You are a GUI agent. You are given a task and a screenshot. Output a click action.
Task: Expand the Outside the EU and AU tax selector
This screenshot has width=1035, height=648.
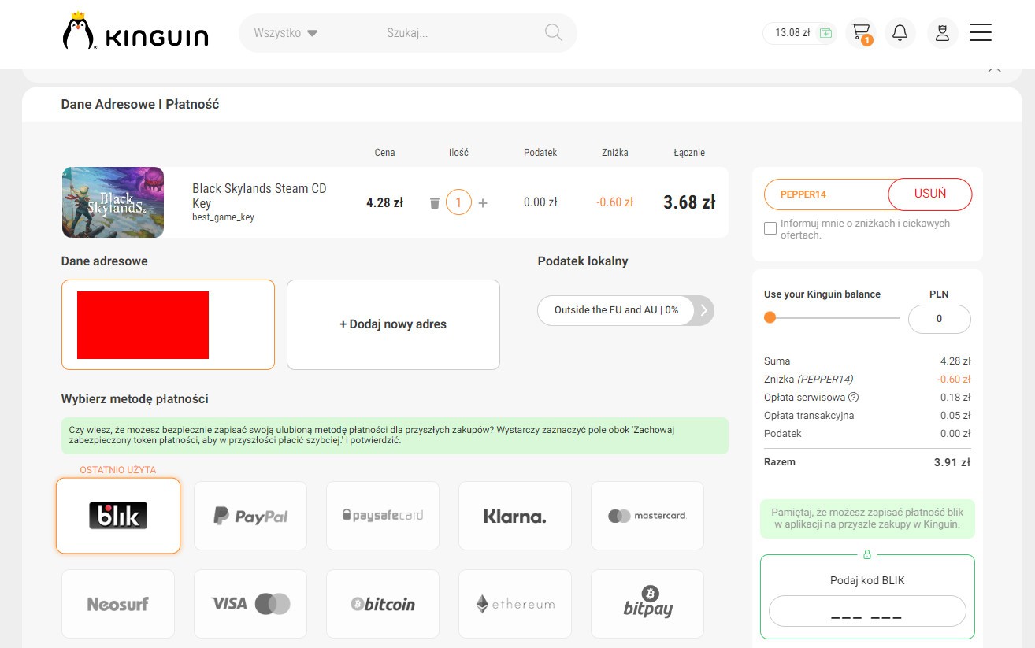coord(625,310)
